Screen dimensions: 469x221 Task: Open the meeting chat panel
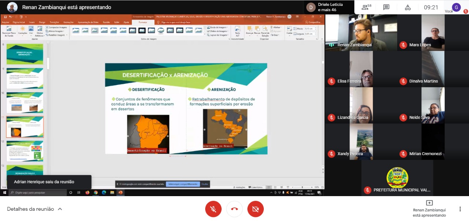[386, 7]
